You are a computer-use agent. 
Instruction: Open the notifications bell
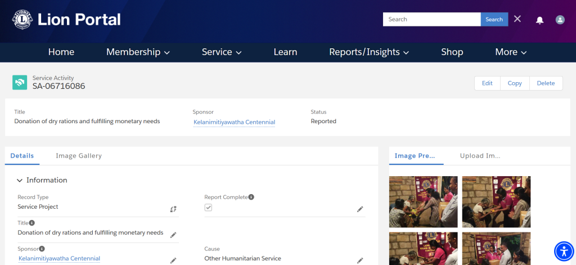(539, 20)
